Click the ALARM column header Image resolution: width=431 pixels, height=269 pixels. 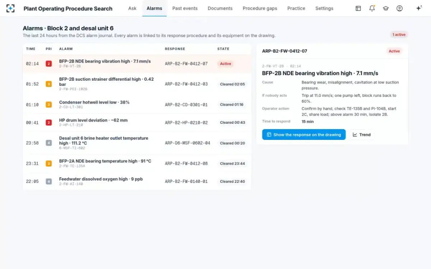click(66, 49)
